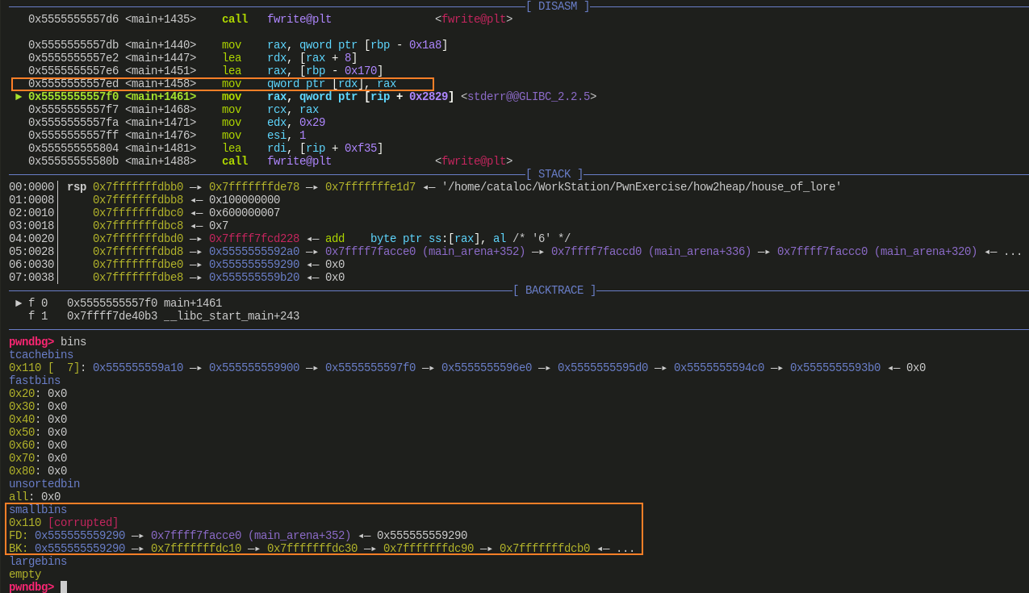The height and width of the screenshot is (593, 1029).
Task: Click the frame 0 arrow in backtrace
Action: click(19, 303)
